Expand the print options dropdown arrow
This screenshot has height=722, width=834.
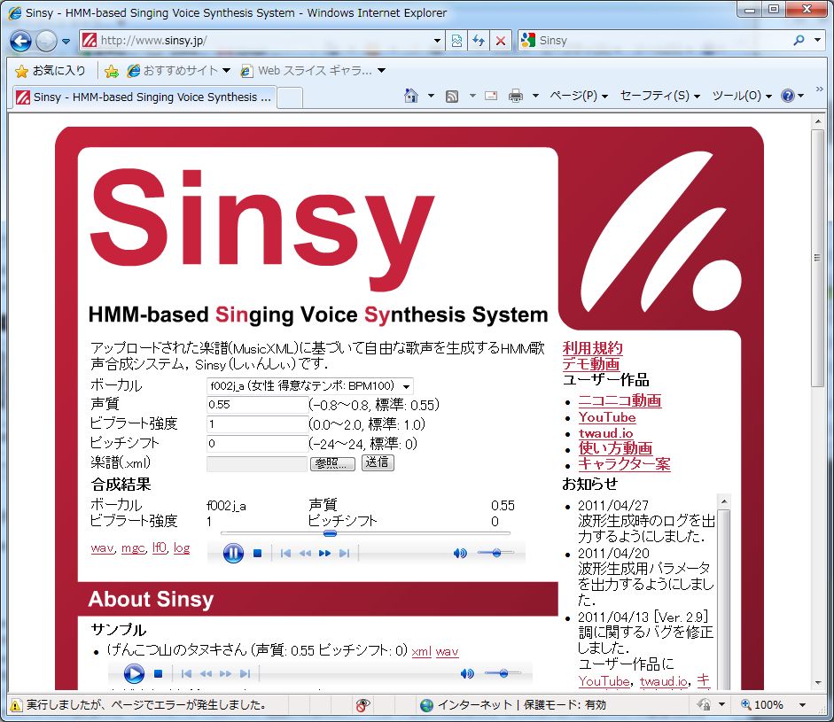click(x=535, y=97)
